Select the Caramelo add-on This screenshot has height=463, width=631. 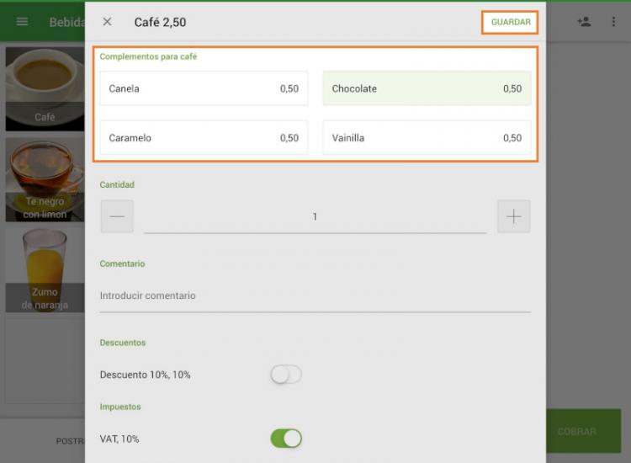(x=204, y=138)
